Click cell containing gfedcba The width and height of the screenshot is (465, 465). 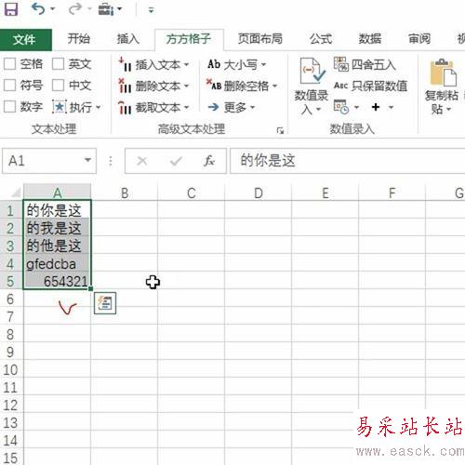[x=57, y=263]
